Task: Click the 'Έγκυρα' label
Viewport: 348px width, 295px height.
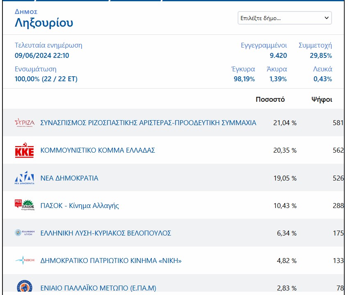Action: tap(243, 69)
